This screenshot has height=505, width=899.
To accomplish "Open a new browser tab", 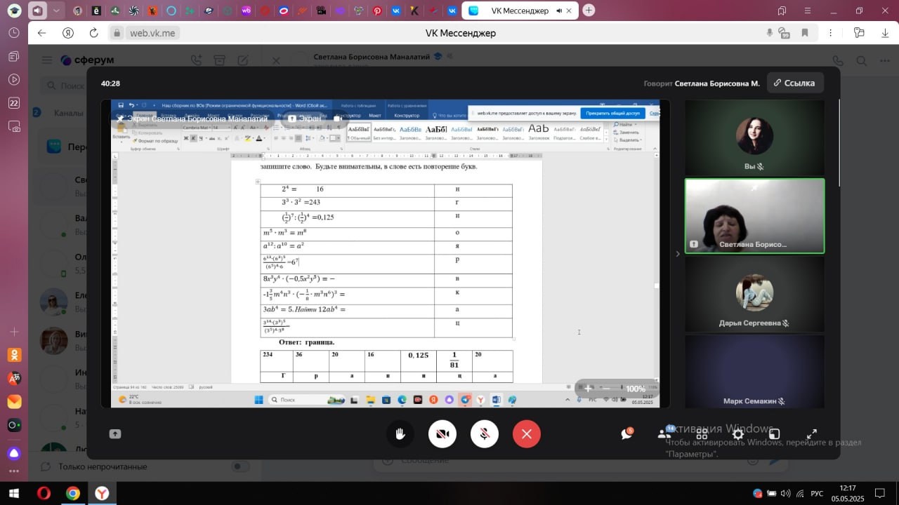I will click(589, 11).
